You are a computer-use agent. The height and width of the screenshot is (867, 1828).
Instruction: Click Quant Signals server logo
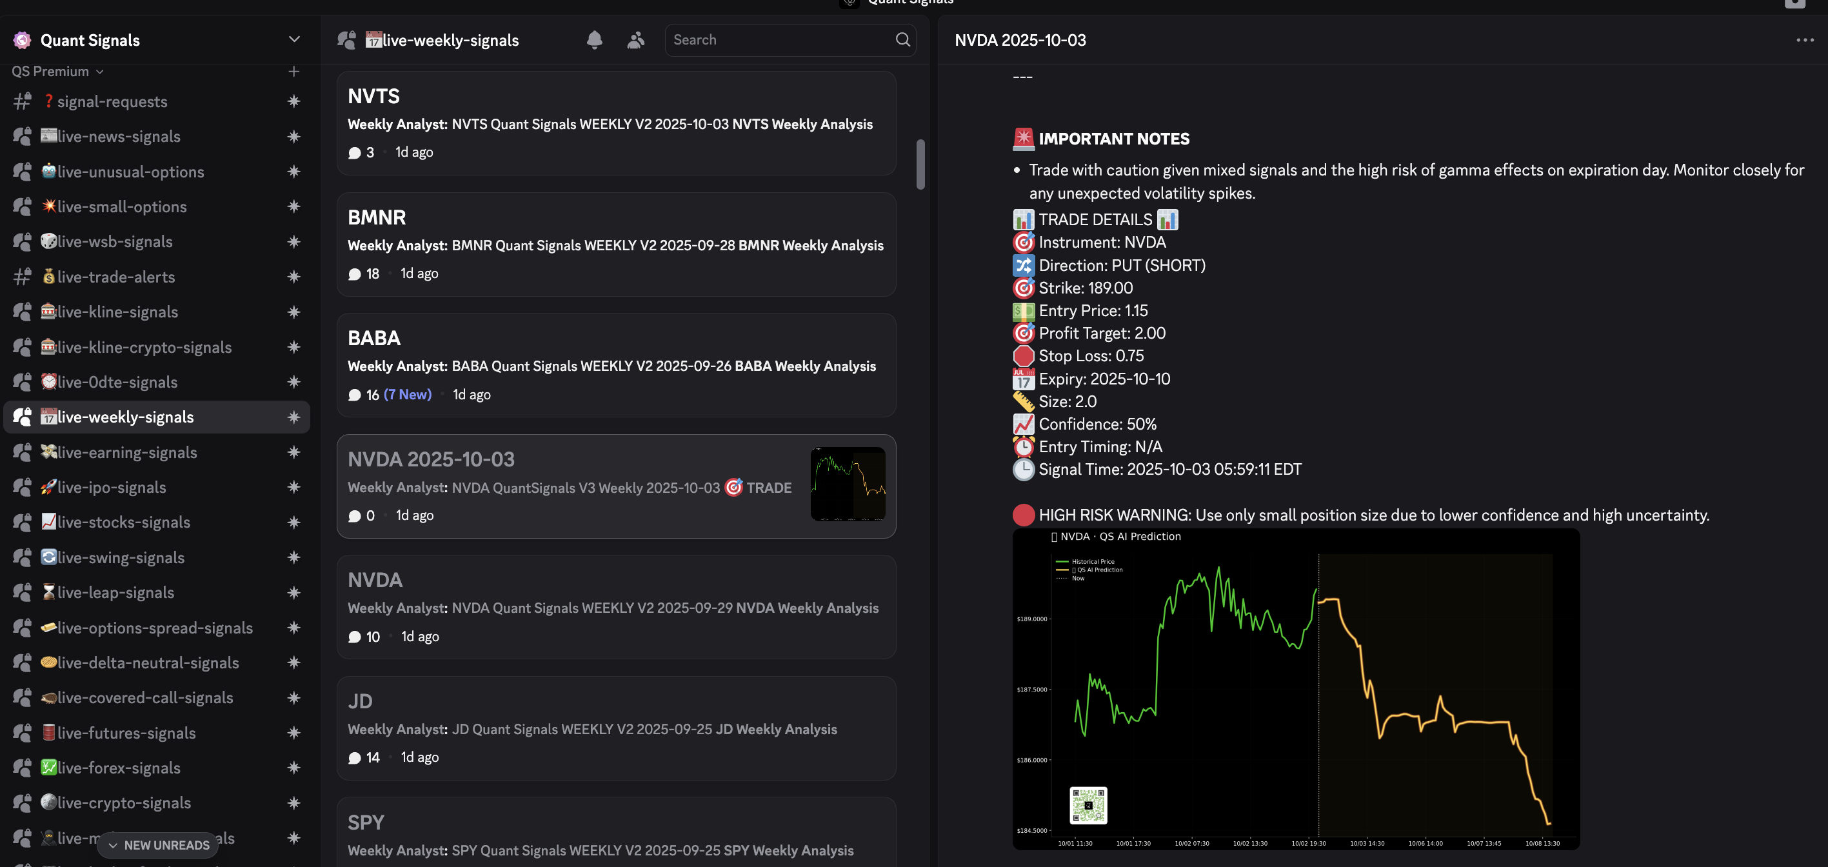pos(23,41)
